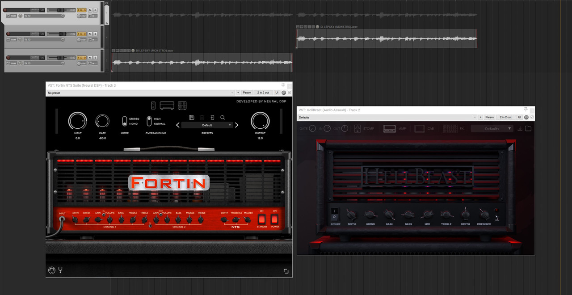572x295 pixels.
Task: Mute track 2
Action: coord(90,34)
